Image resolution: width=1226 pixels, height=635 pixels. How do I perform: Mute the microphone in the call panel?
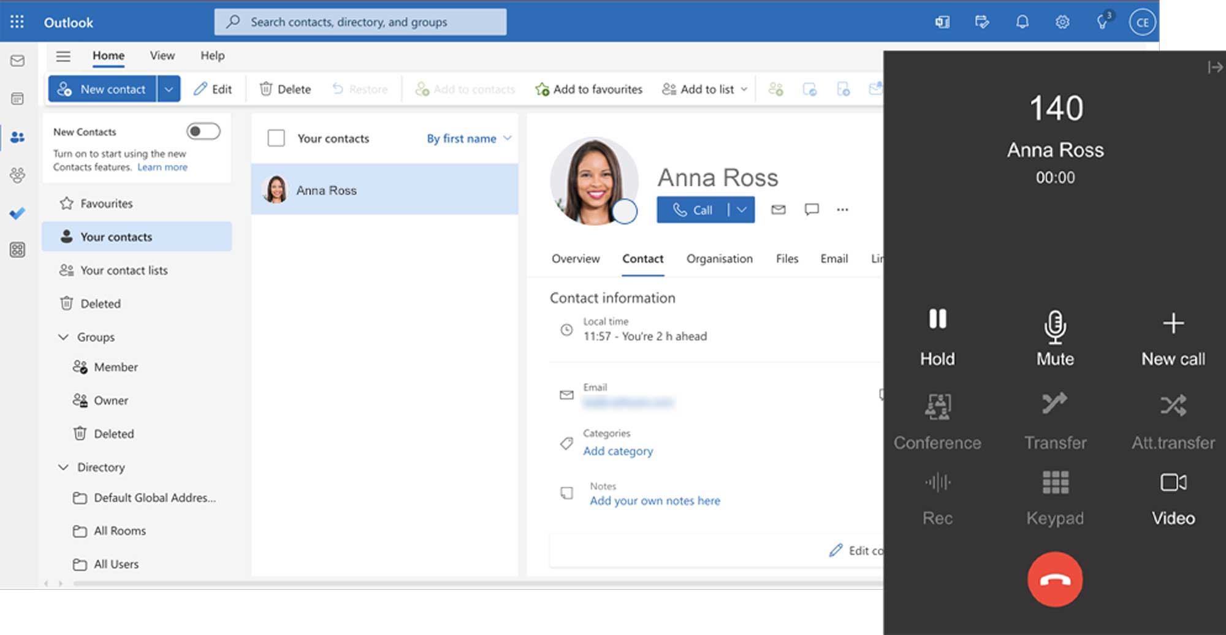click(x=1055, y=337)
